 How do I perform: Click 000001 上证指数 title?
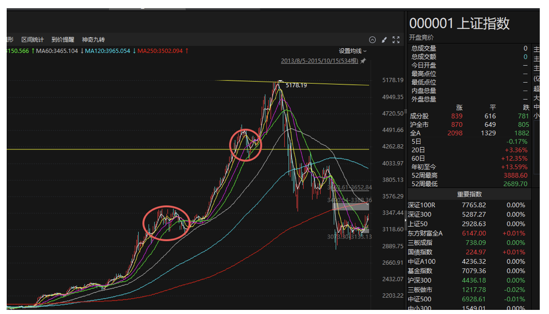(x=460, y=24)
